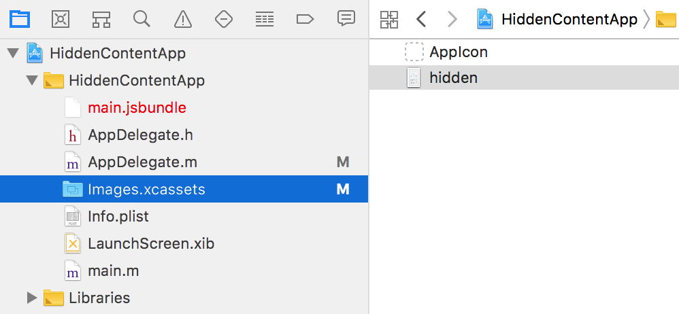Select the red main.jsbundle file

(137, 107)
